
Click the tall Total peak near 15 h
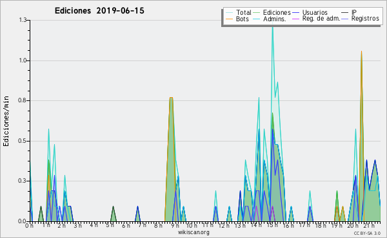pos(272,27)
